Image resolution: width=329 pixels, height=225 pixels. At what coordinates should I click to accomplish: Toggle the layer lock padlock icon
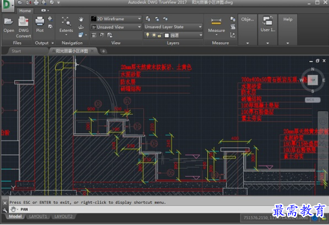(160, 35)
